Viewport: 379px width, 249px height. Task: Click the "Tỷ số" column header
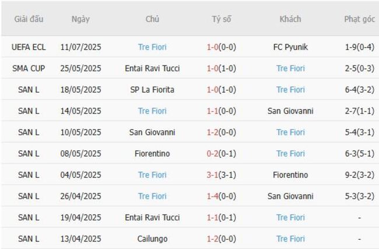[x=221, y=19]
